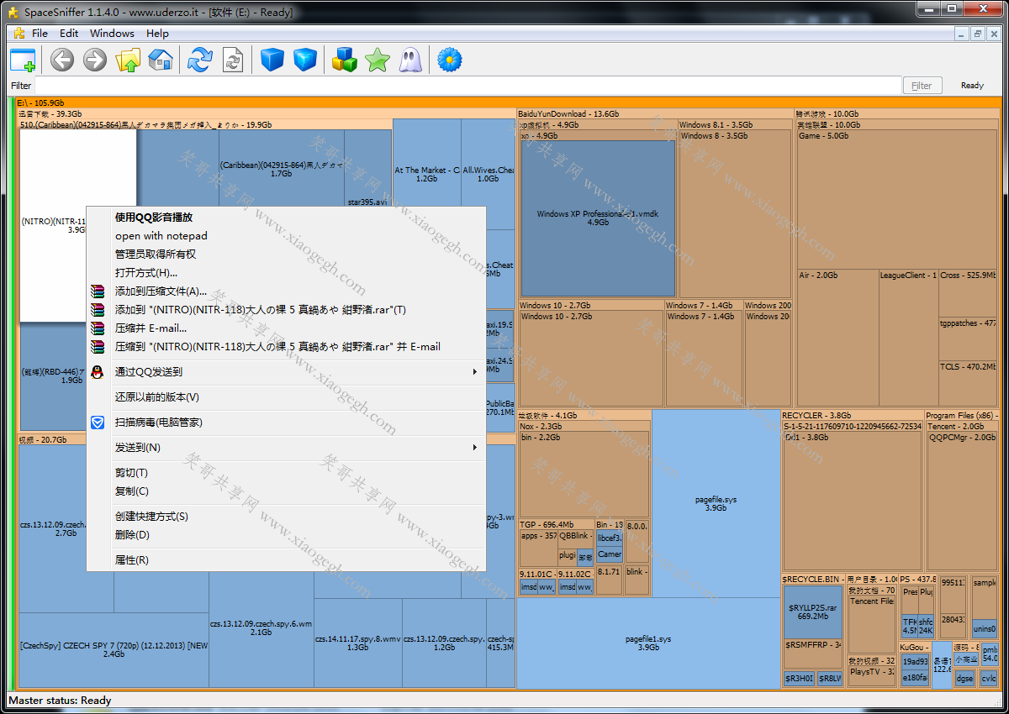1009x714 pixels.
Task: Choose 剪切(T) in context menu
Action: (286, 473)
